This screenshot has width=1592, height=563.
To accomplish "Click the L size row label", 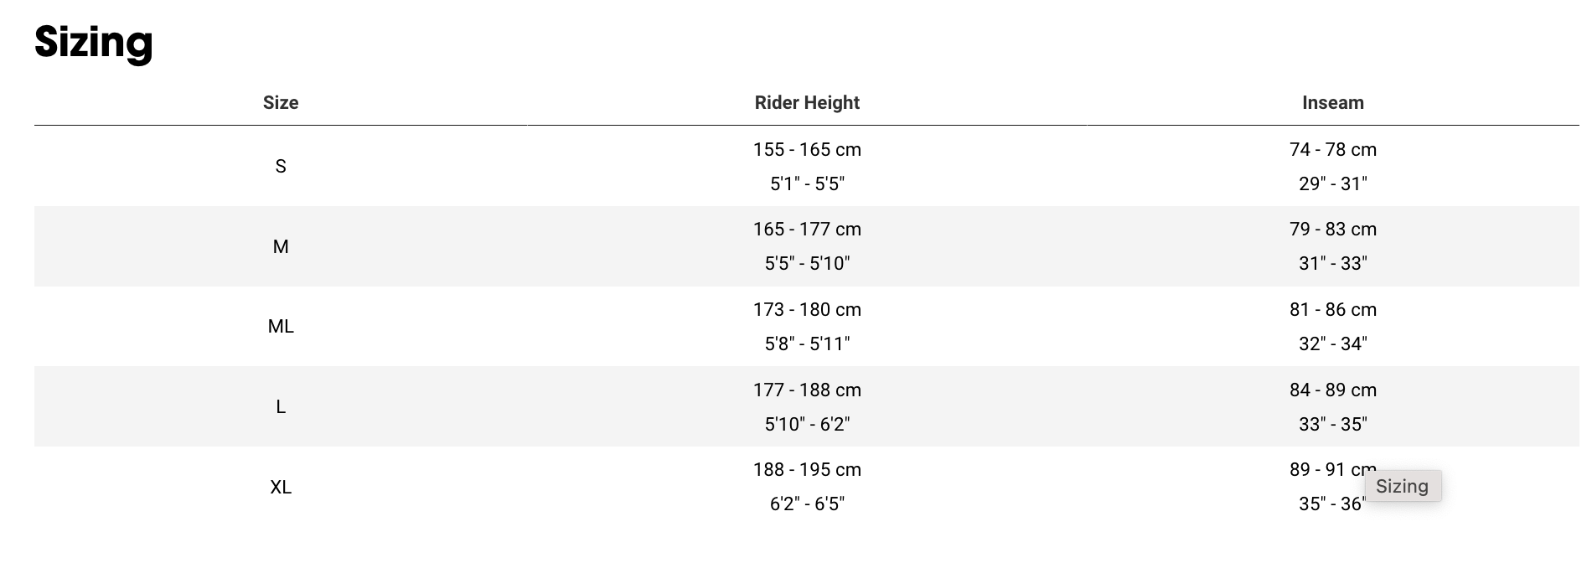I will [x=281, y=406].
